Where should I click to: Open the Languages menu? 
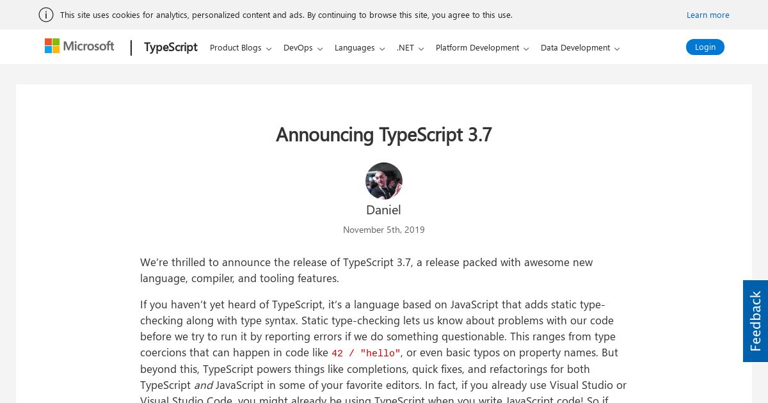[355, 48]
